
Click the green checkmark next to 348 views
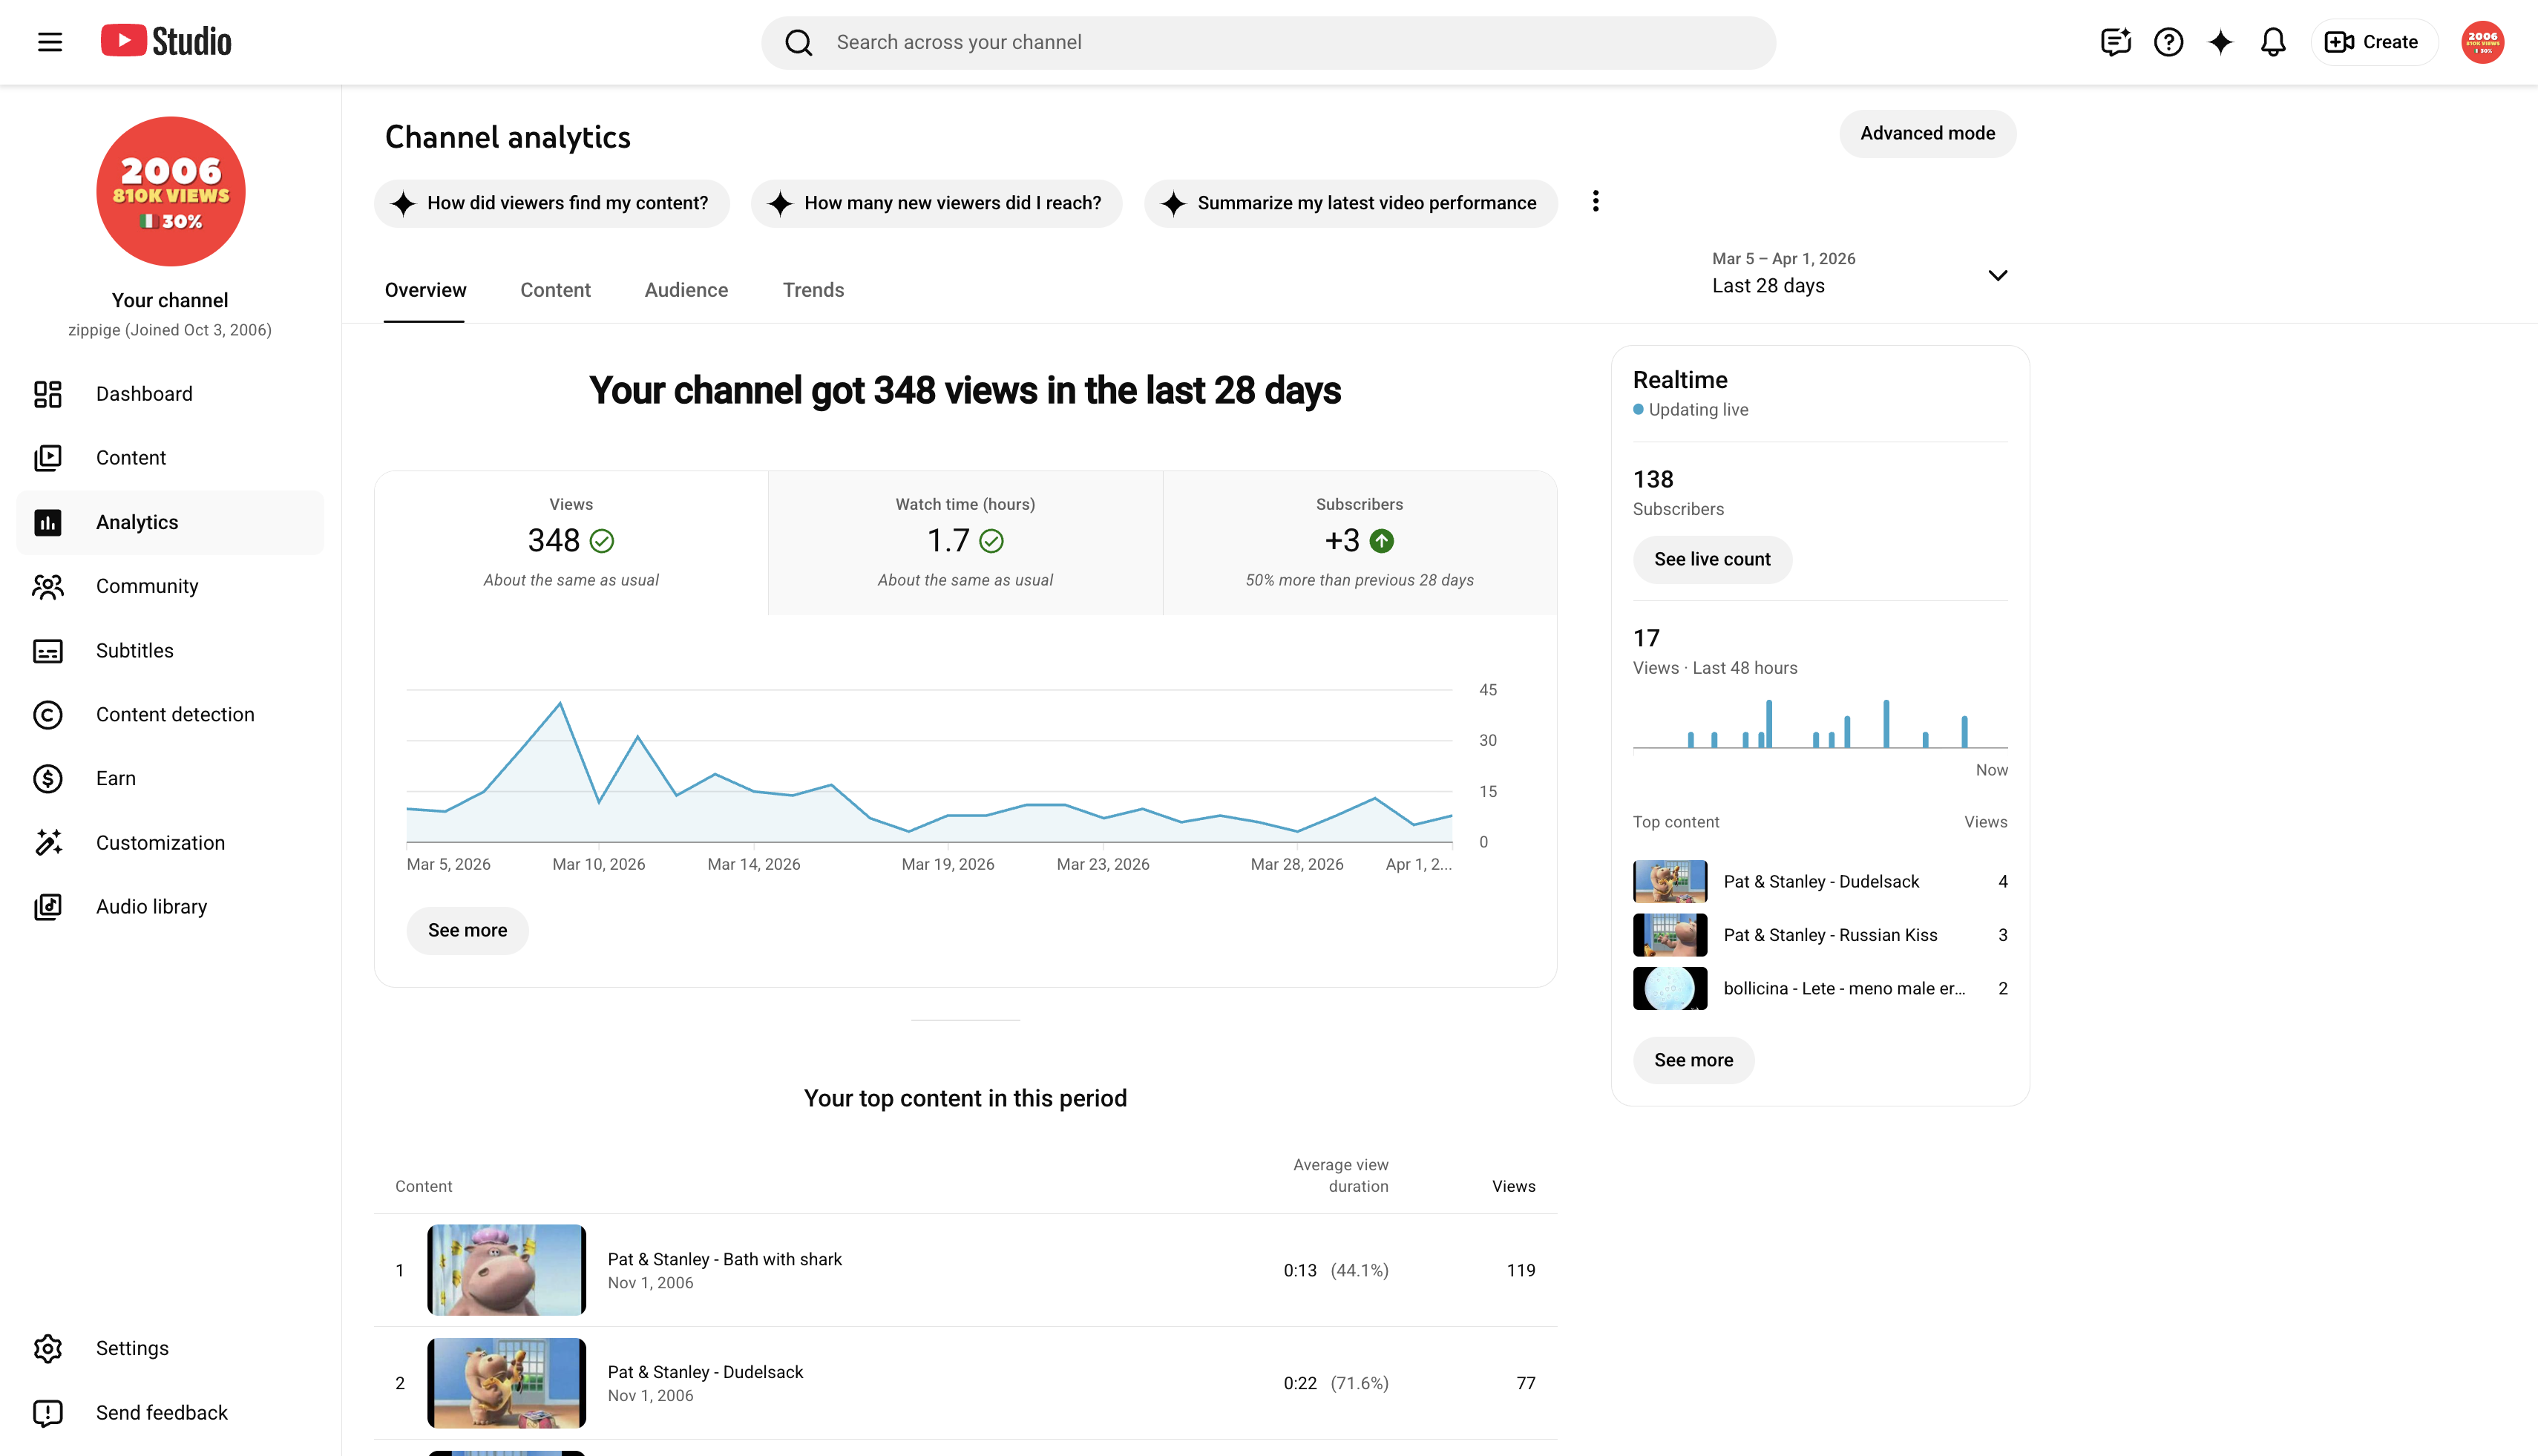point(601,541)
